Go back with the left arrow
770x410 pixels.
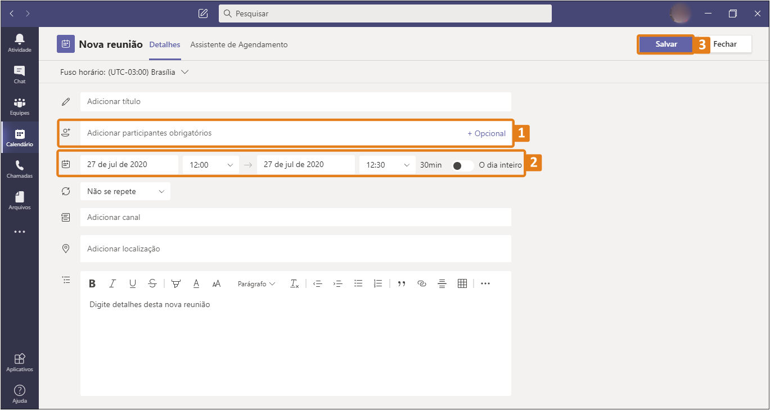[x=12, y=13]
